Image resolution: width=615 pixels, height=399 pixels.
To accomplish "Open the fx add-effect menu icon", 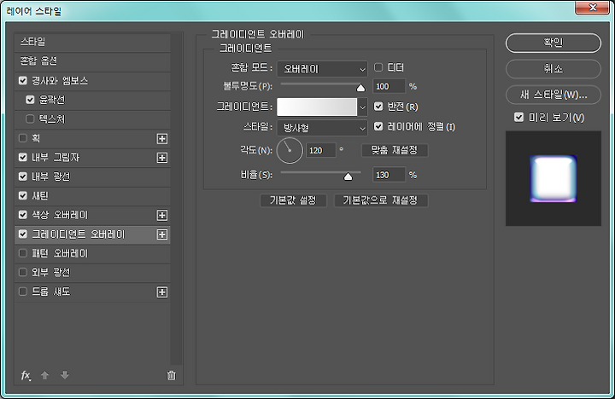I will (x=26, y=375).
